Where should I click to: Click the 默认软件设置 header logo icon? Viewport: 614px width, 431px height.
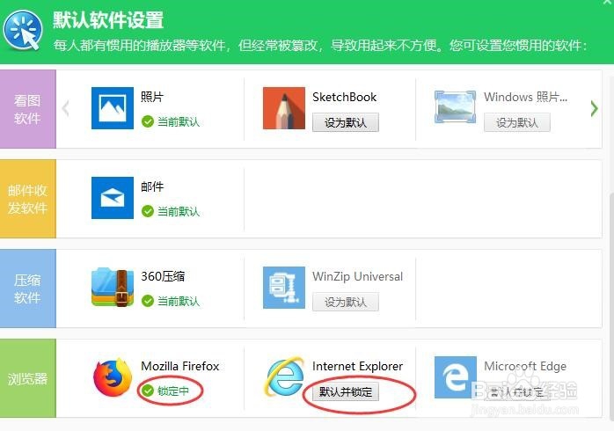pyautogui.click(x=23, y=30)
